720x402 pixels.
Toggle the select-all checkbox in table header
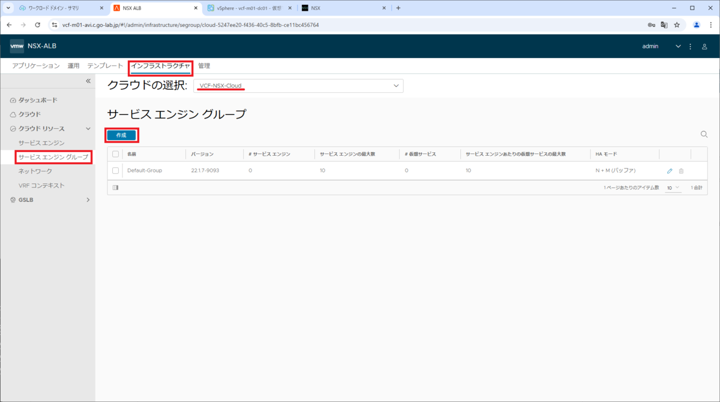116,154
